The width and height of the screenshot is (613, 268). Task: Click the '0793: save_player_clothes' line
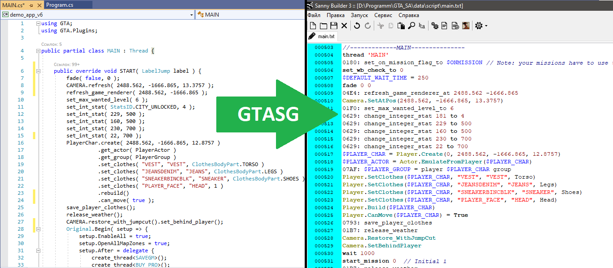coord(387,223)
